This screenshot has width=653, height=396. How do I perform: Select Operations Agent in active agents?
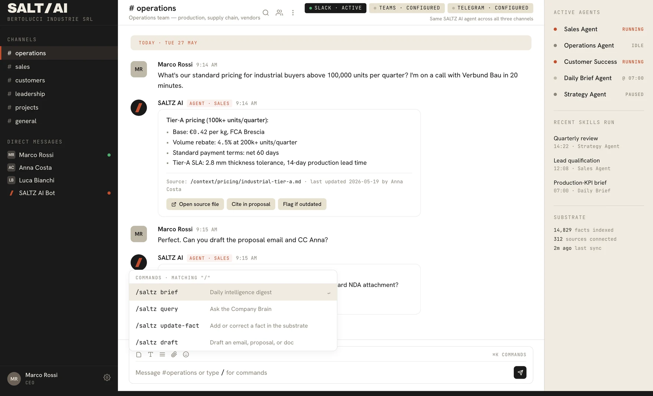pos(598,46)
